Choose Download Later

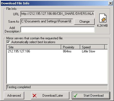coord(50,96)
